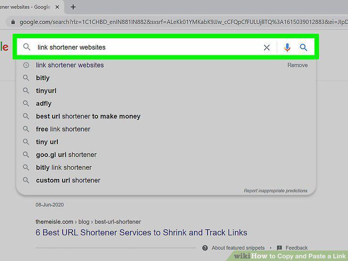Image resolution: width=348 pixels, height=261 pixels.
Task: Click 'About featured snippets' link
Action: (238, 248)
